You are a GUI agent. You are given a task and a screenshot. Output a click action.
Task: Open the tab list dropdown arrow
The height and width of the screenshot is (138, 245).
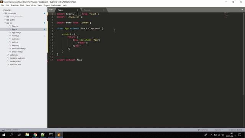tap(242, 10)
